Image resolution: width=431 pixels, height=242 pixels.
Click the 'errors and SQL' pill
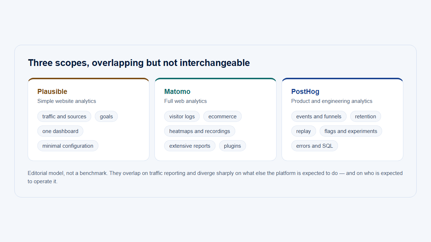coord(315,146)
